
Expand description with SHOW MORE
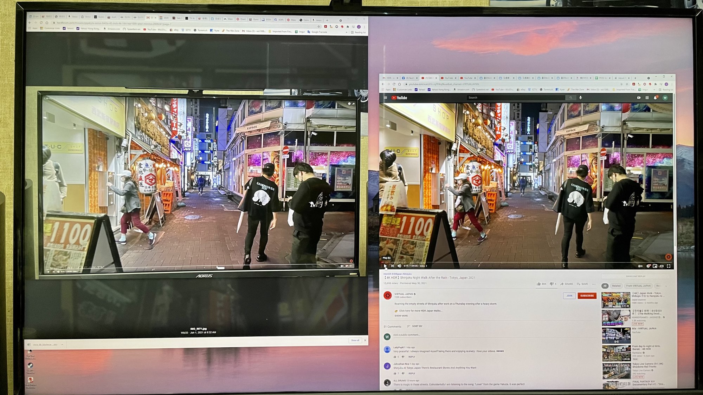click(x=401, y=316)
